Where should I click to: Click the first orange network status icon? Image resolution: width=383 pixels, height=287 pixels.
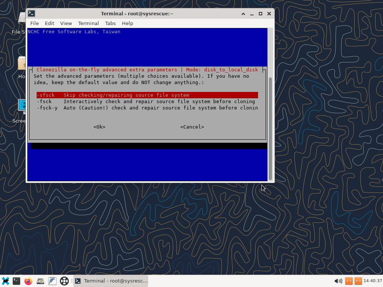(x=349, y=281)
